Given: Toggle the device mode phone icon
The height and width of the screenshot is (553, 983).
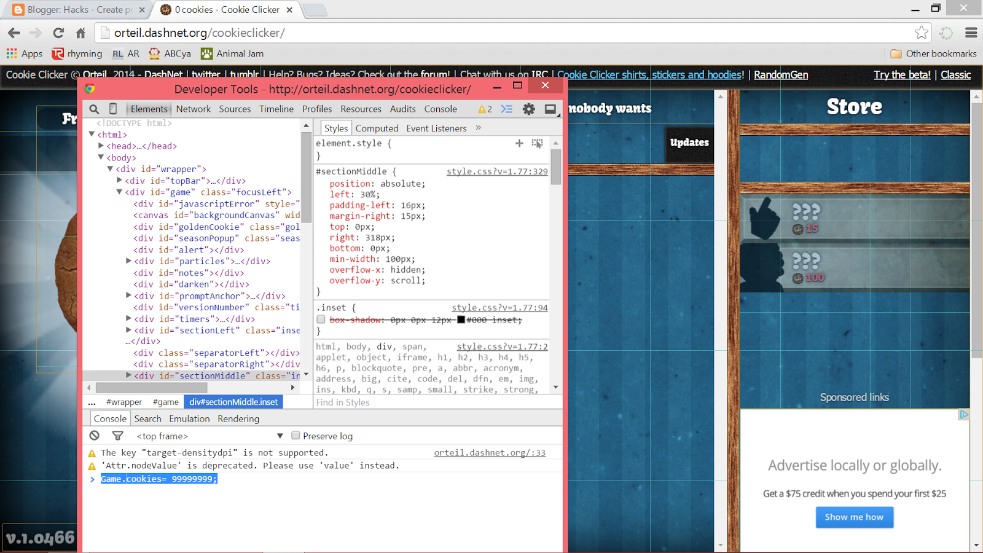Looking at the screenshot, I should (113, 109).
